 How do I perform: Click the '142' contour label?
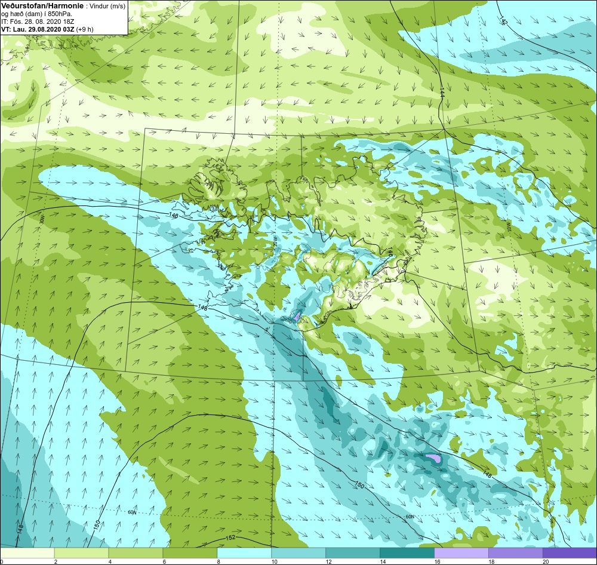(504, 21)
